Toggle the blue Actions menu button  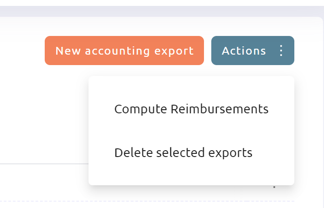click(253, 51)
